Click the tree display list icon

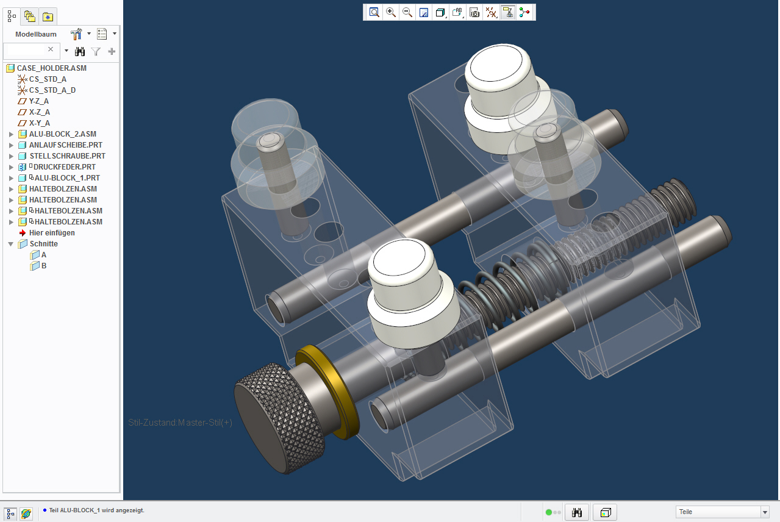(102, 34)
